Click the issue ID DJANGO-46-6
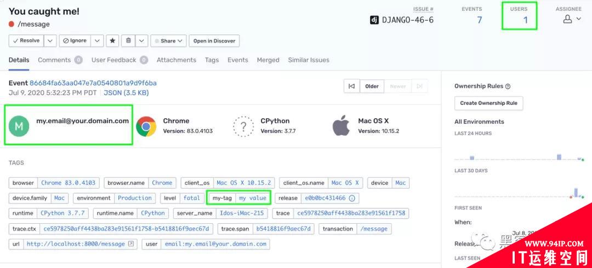 click(x=408, y=20)
